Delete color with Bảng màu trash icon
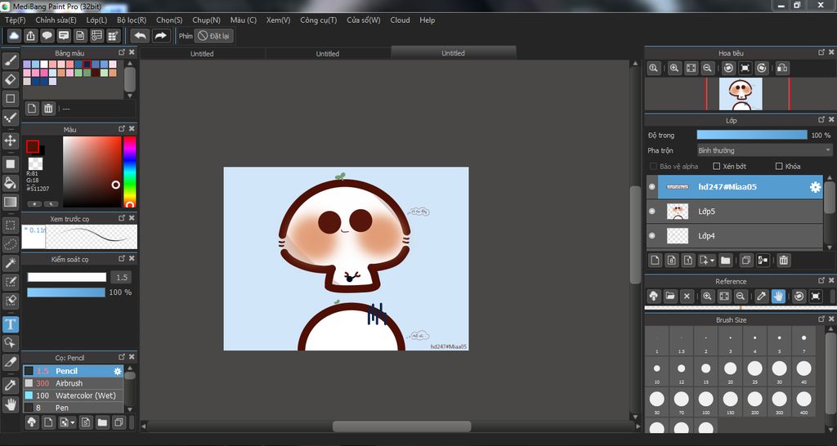 [48, 109]
